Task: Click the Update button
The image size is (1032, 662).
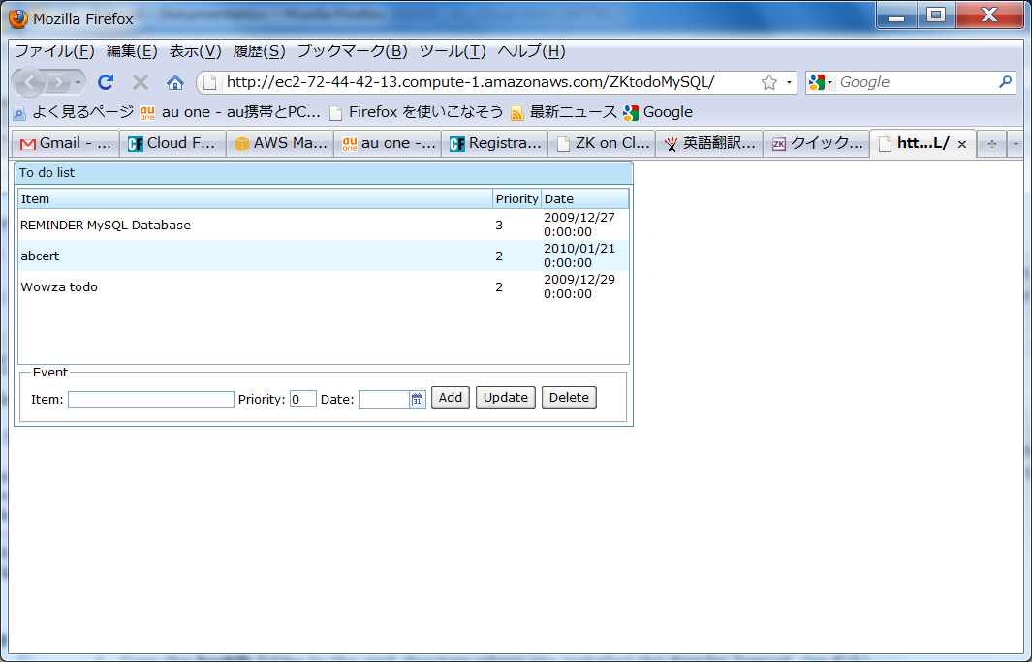Action: pyautogui.click(x=506, y=398)
